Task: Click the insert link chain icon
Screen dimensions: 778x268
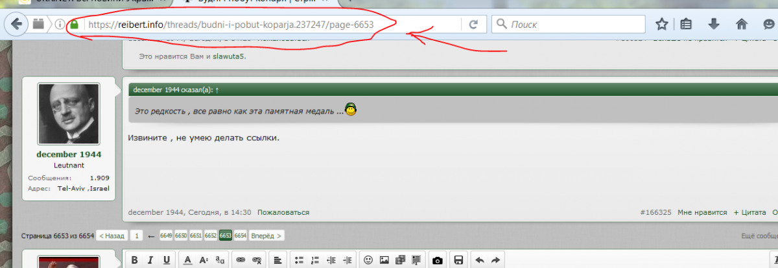Action: (x=241, y=260)
